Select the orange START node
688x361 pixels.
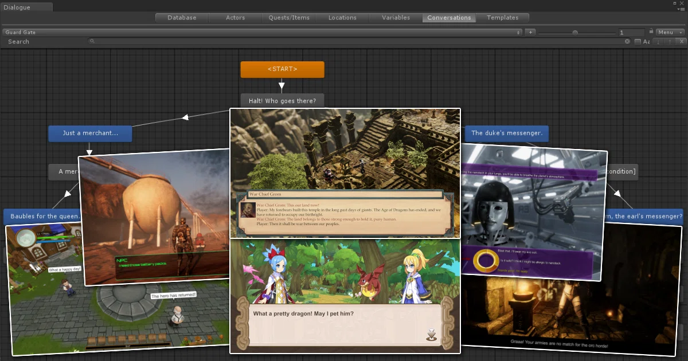pos(282,69)
